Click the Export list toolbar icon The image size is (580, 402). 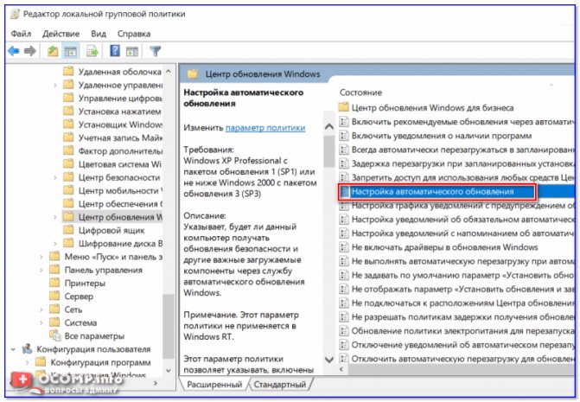coord(92,51)
